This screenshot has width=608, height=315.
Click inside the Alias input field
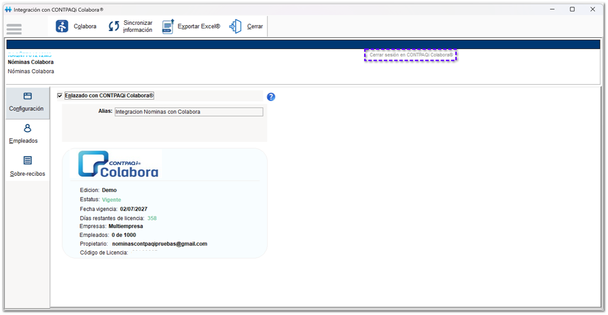pyautogui.click(x=189, y=112)
